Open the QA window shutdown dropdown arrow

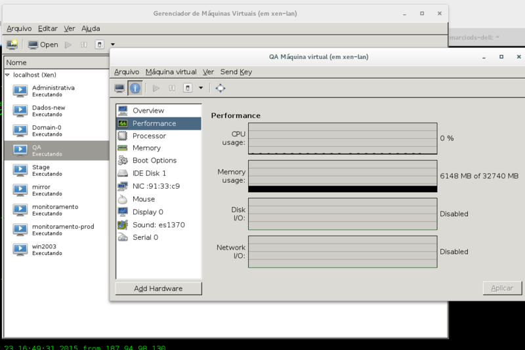pos(201,88)
